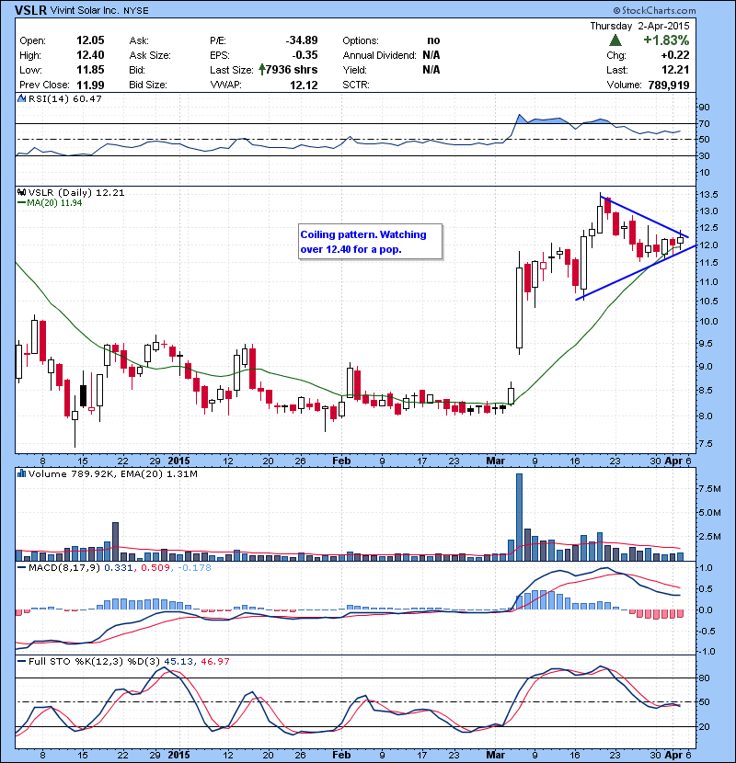Image resolution: width=736 pixels, height=763 pixels.
Task: Click the Volume value 789,919
Action: [x=669, y=85]
